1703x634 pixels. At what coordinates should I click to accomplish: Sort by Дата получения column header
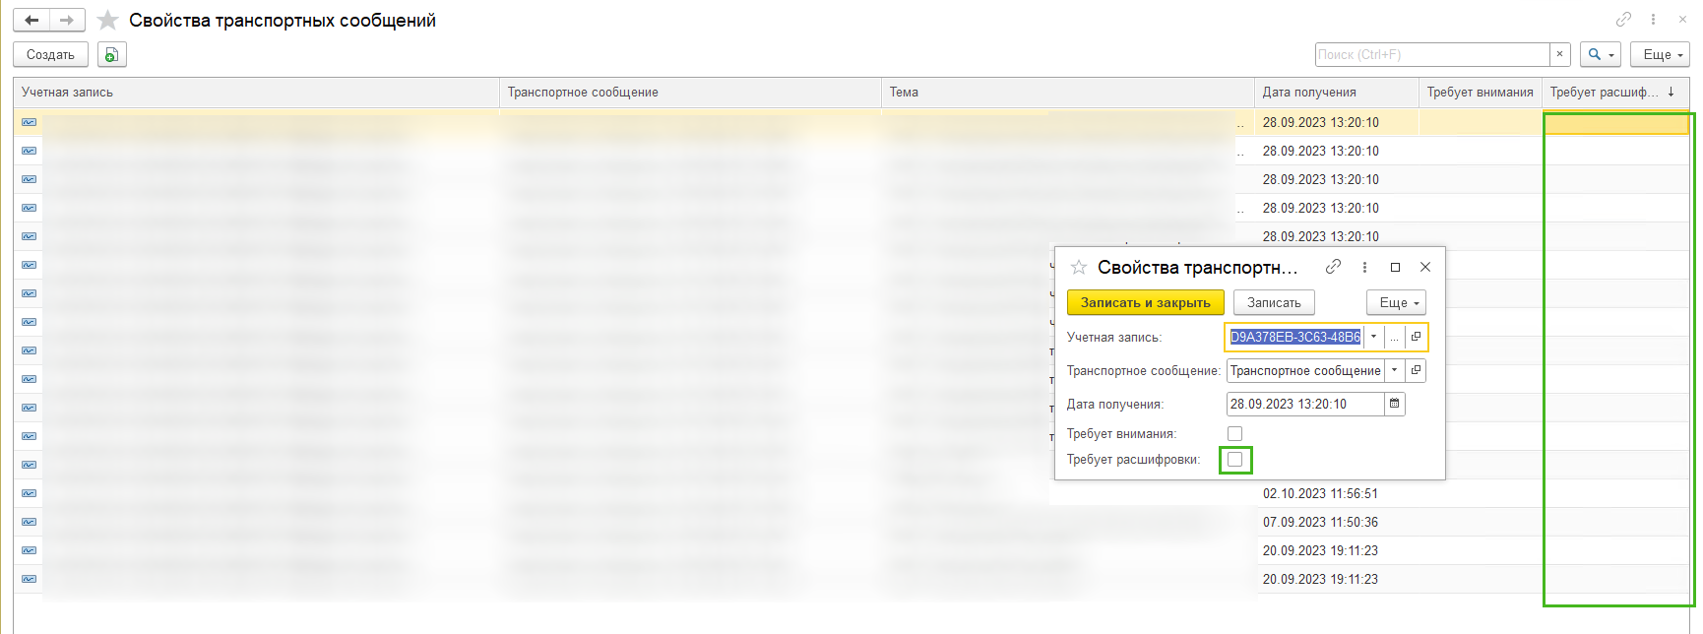click(1336, 93)
